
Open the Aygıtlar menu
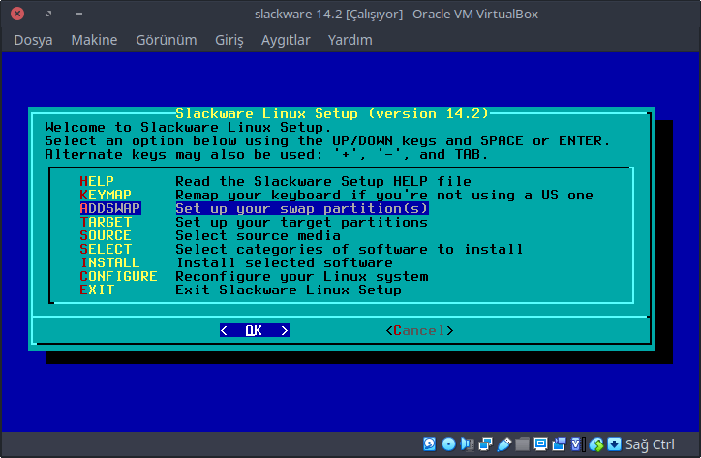point(286,40)
